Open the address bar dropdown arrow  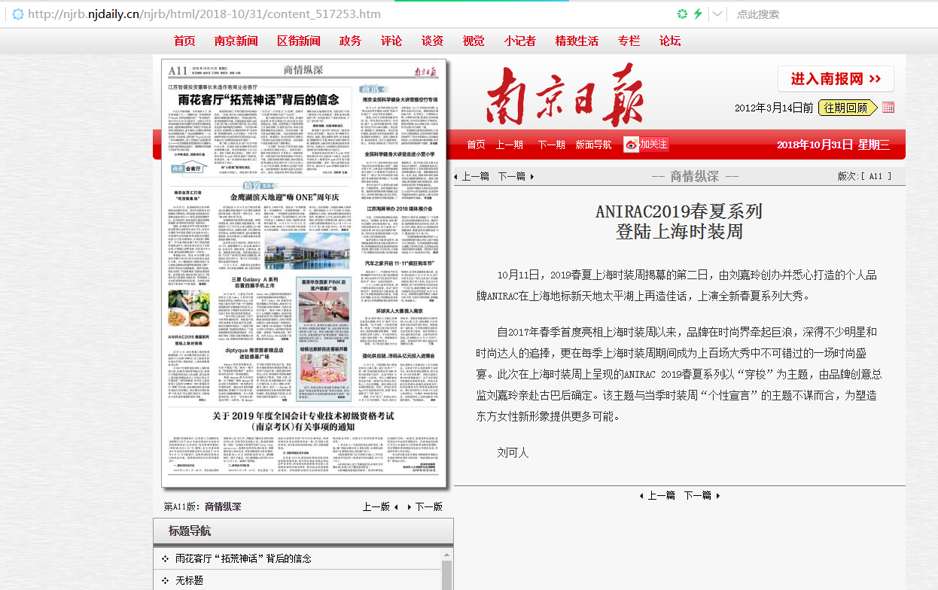click(717, 14)
